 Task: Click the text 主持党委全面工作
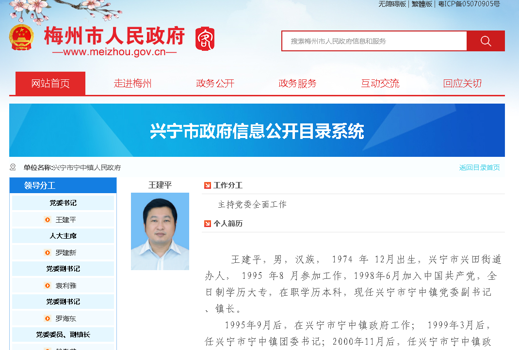[252, 205]
